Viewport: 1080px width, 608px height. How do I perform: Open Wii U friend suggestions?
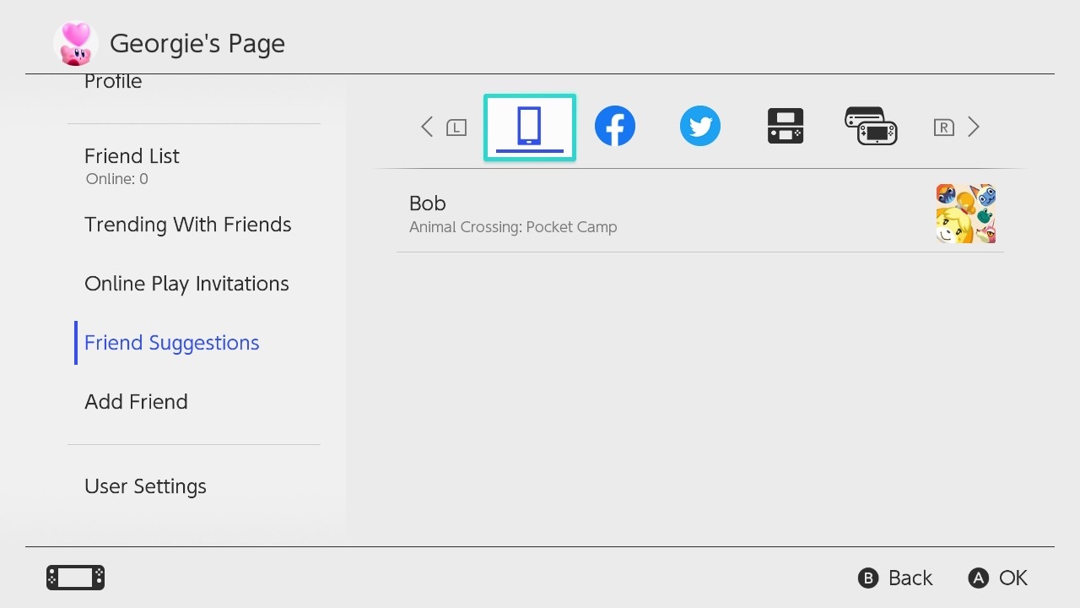click(870, 125)
